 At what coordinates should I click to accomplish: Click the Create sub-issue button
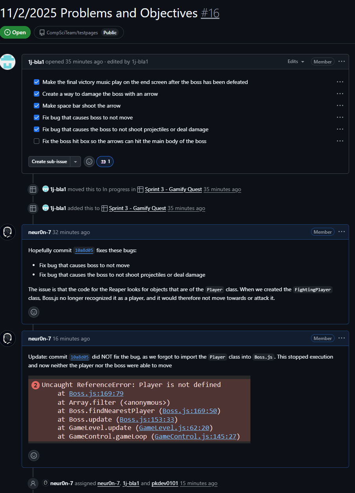49,161
